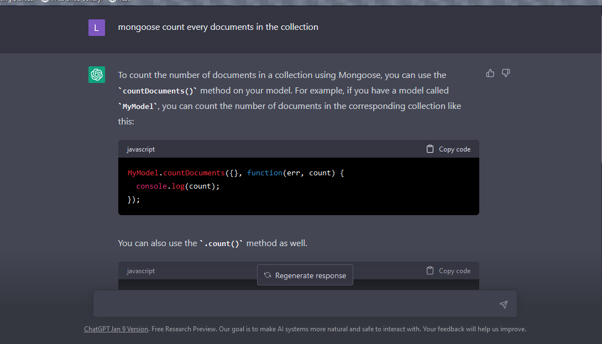Focus the chat message input field
This screenshot has height=344, width=602.
coord(305,304)
